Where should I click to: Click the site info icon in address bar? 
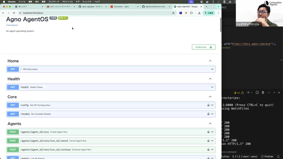(x=20, y=13)
